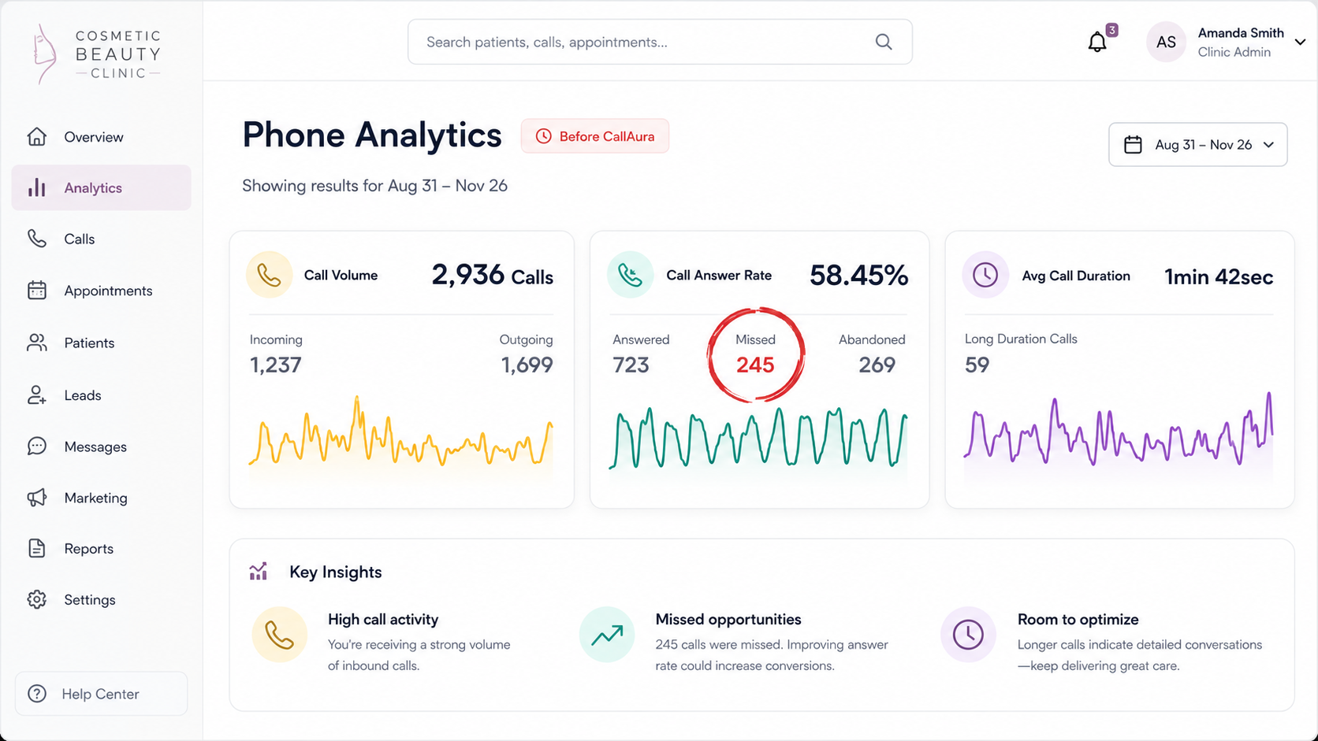Click the Before CallAura badge
This screenshot has width=1318, height=741.
[x=595, y=136]
